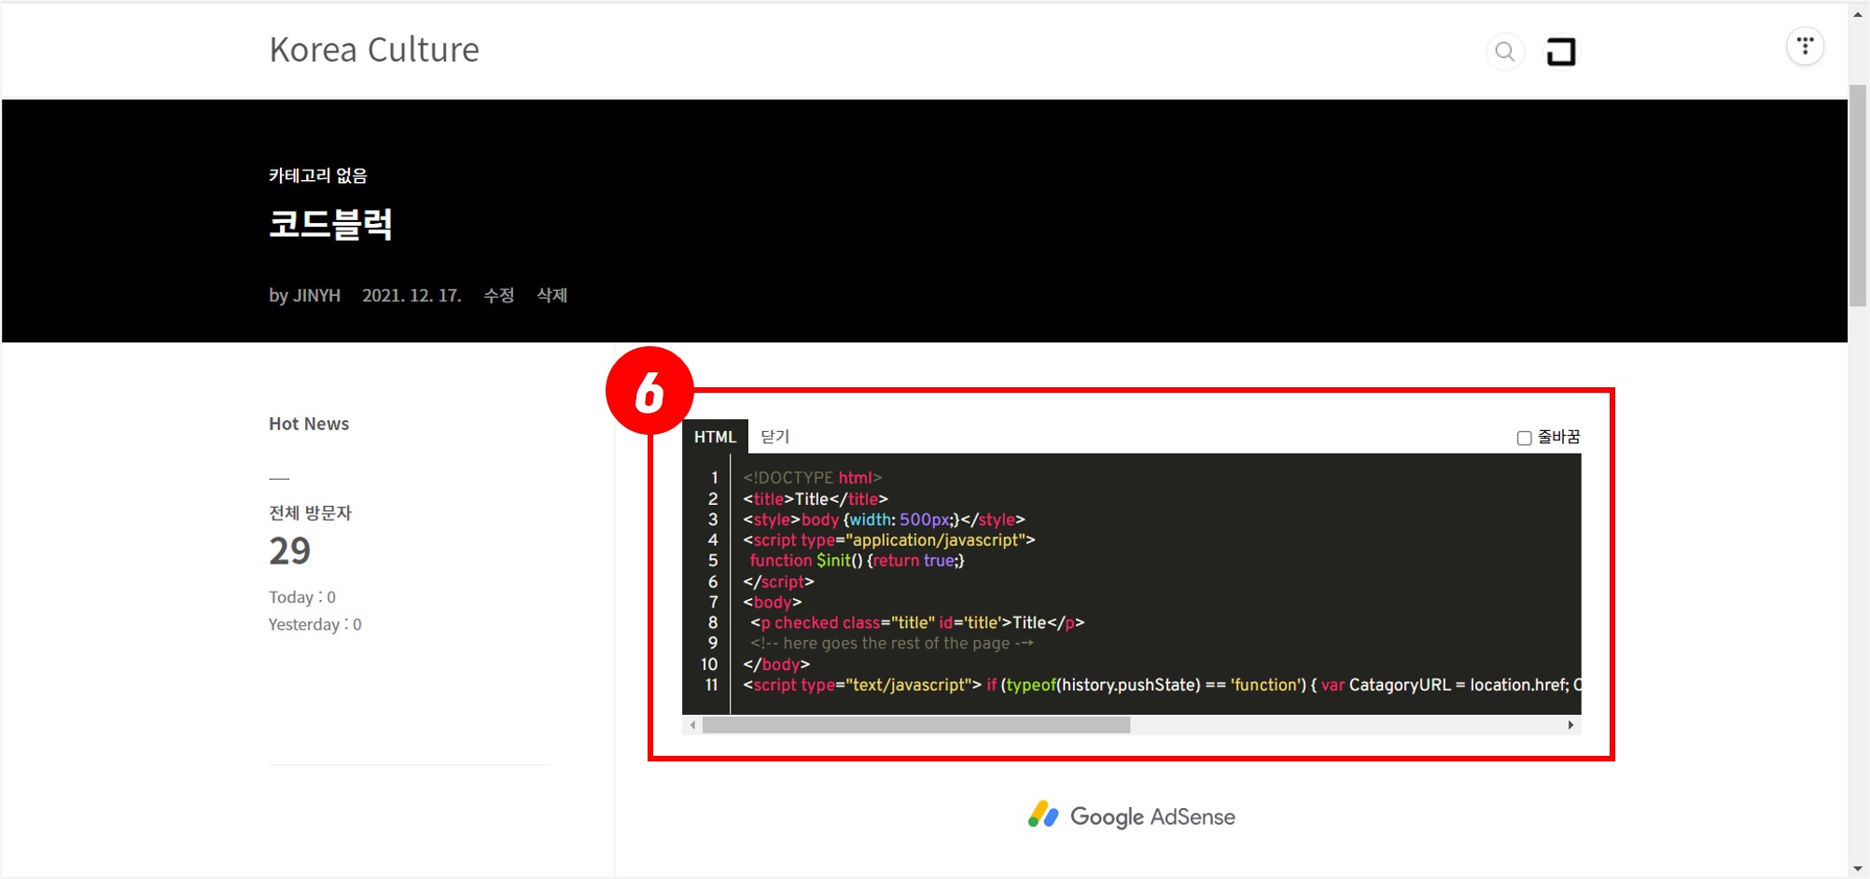Click the post date 2021. 12. 17.
1870x879 pixels.
coord(412,295)
